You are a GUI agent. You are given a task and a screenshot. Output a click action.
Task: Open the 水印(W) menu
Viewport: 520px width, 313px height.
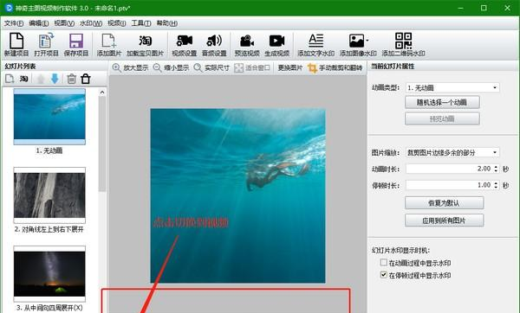[x=91, y=23]
